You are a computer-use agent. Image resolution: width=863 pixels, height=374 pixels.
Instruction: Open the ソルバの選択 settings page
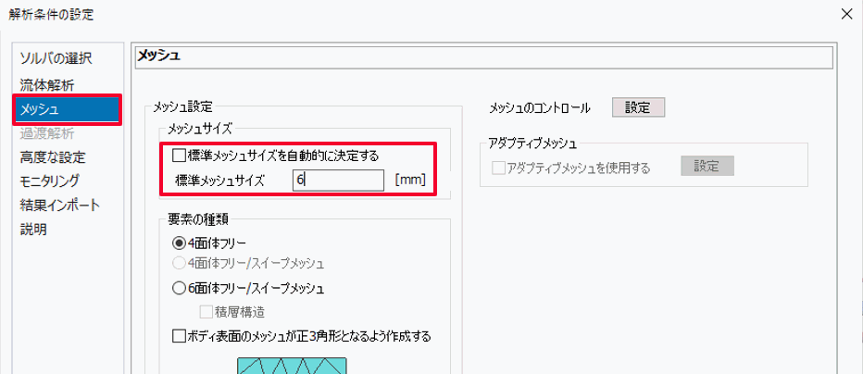coord(56,60)
